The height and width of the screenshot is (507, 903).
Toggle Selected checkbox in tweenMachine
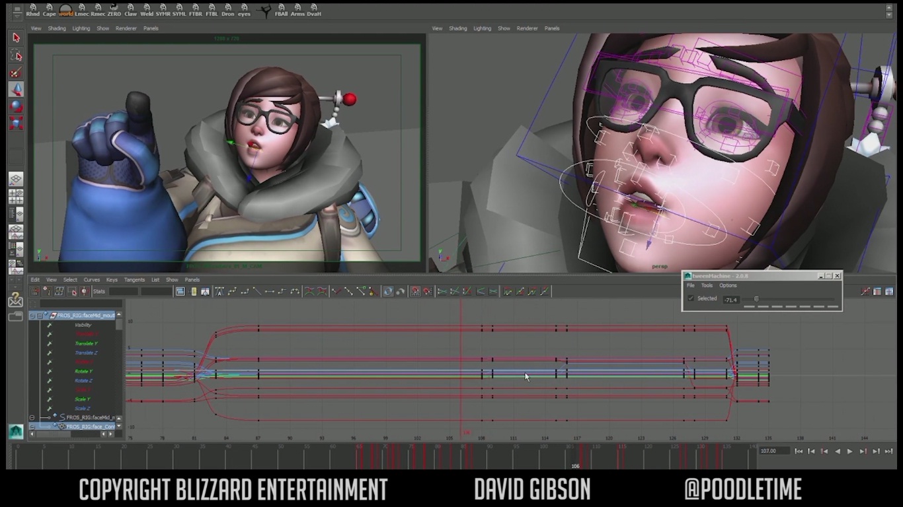pyautogui.click(x=691, y=298)
